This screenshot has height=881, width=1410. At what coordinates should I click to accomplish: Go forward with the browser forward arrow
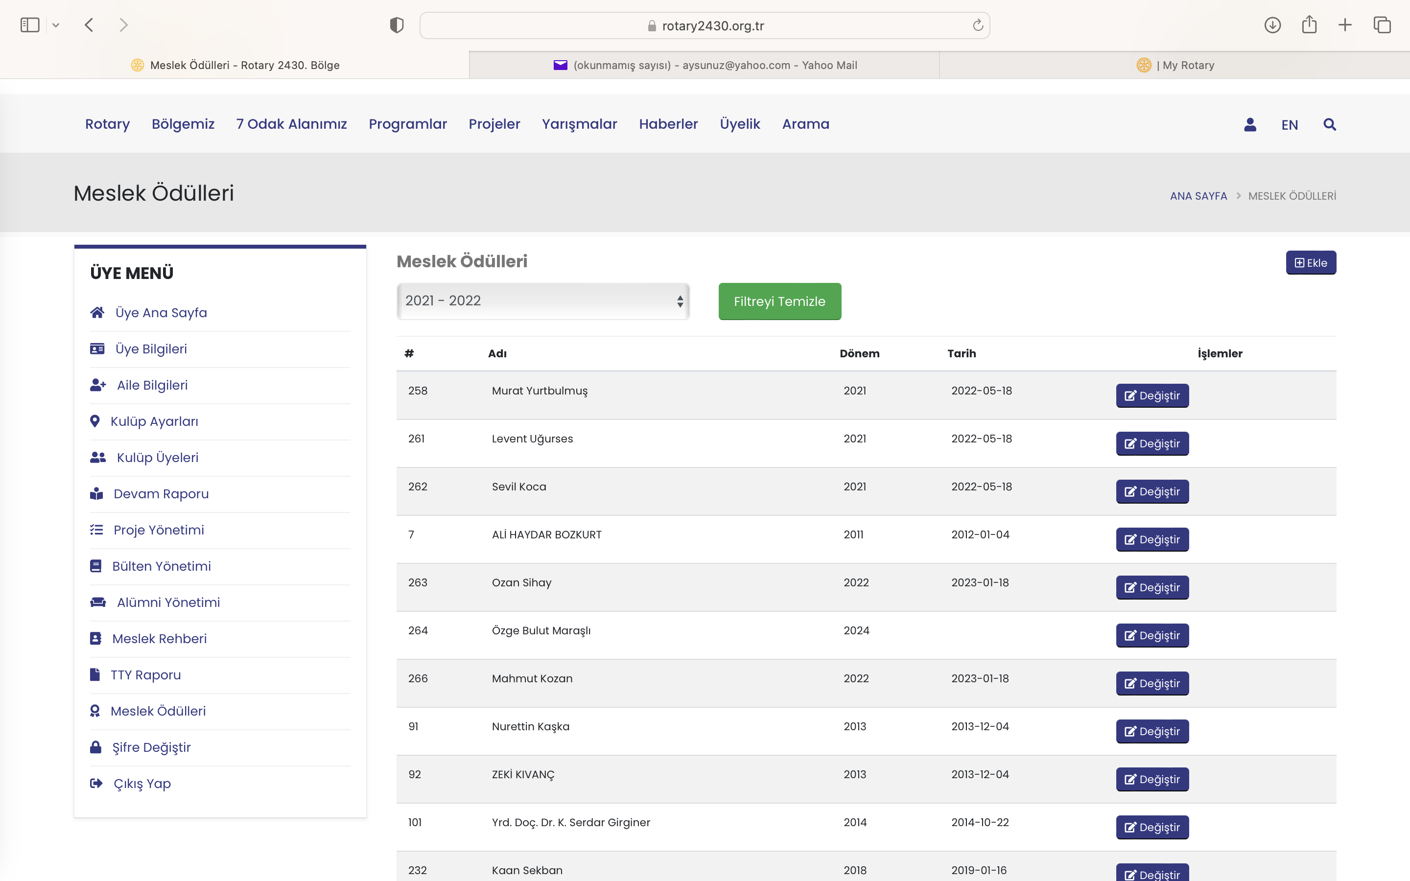(123, 25)
